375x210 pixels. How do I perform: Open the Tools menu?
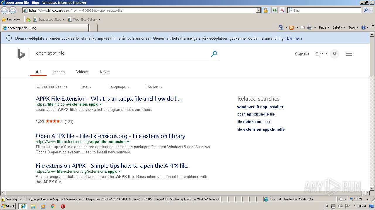(x=354, y=27)
